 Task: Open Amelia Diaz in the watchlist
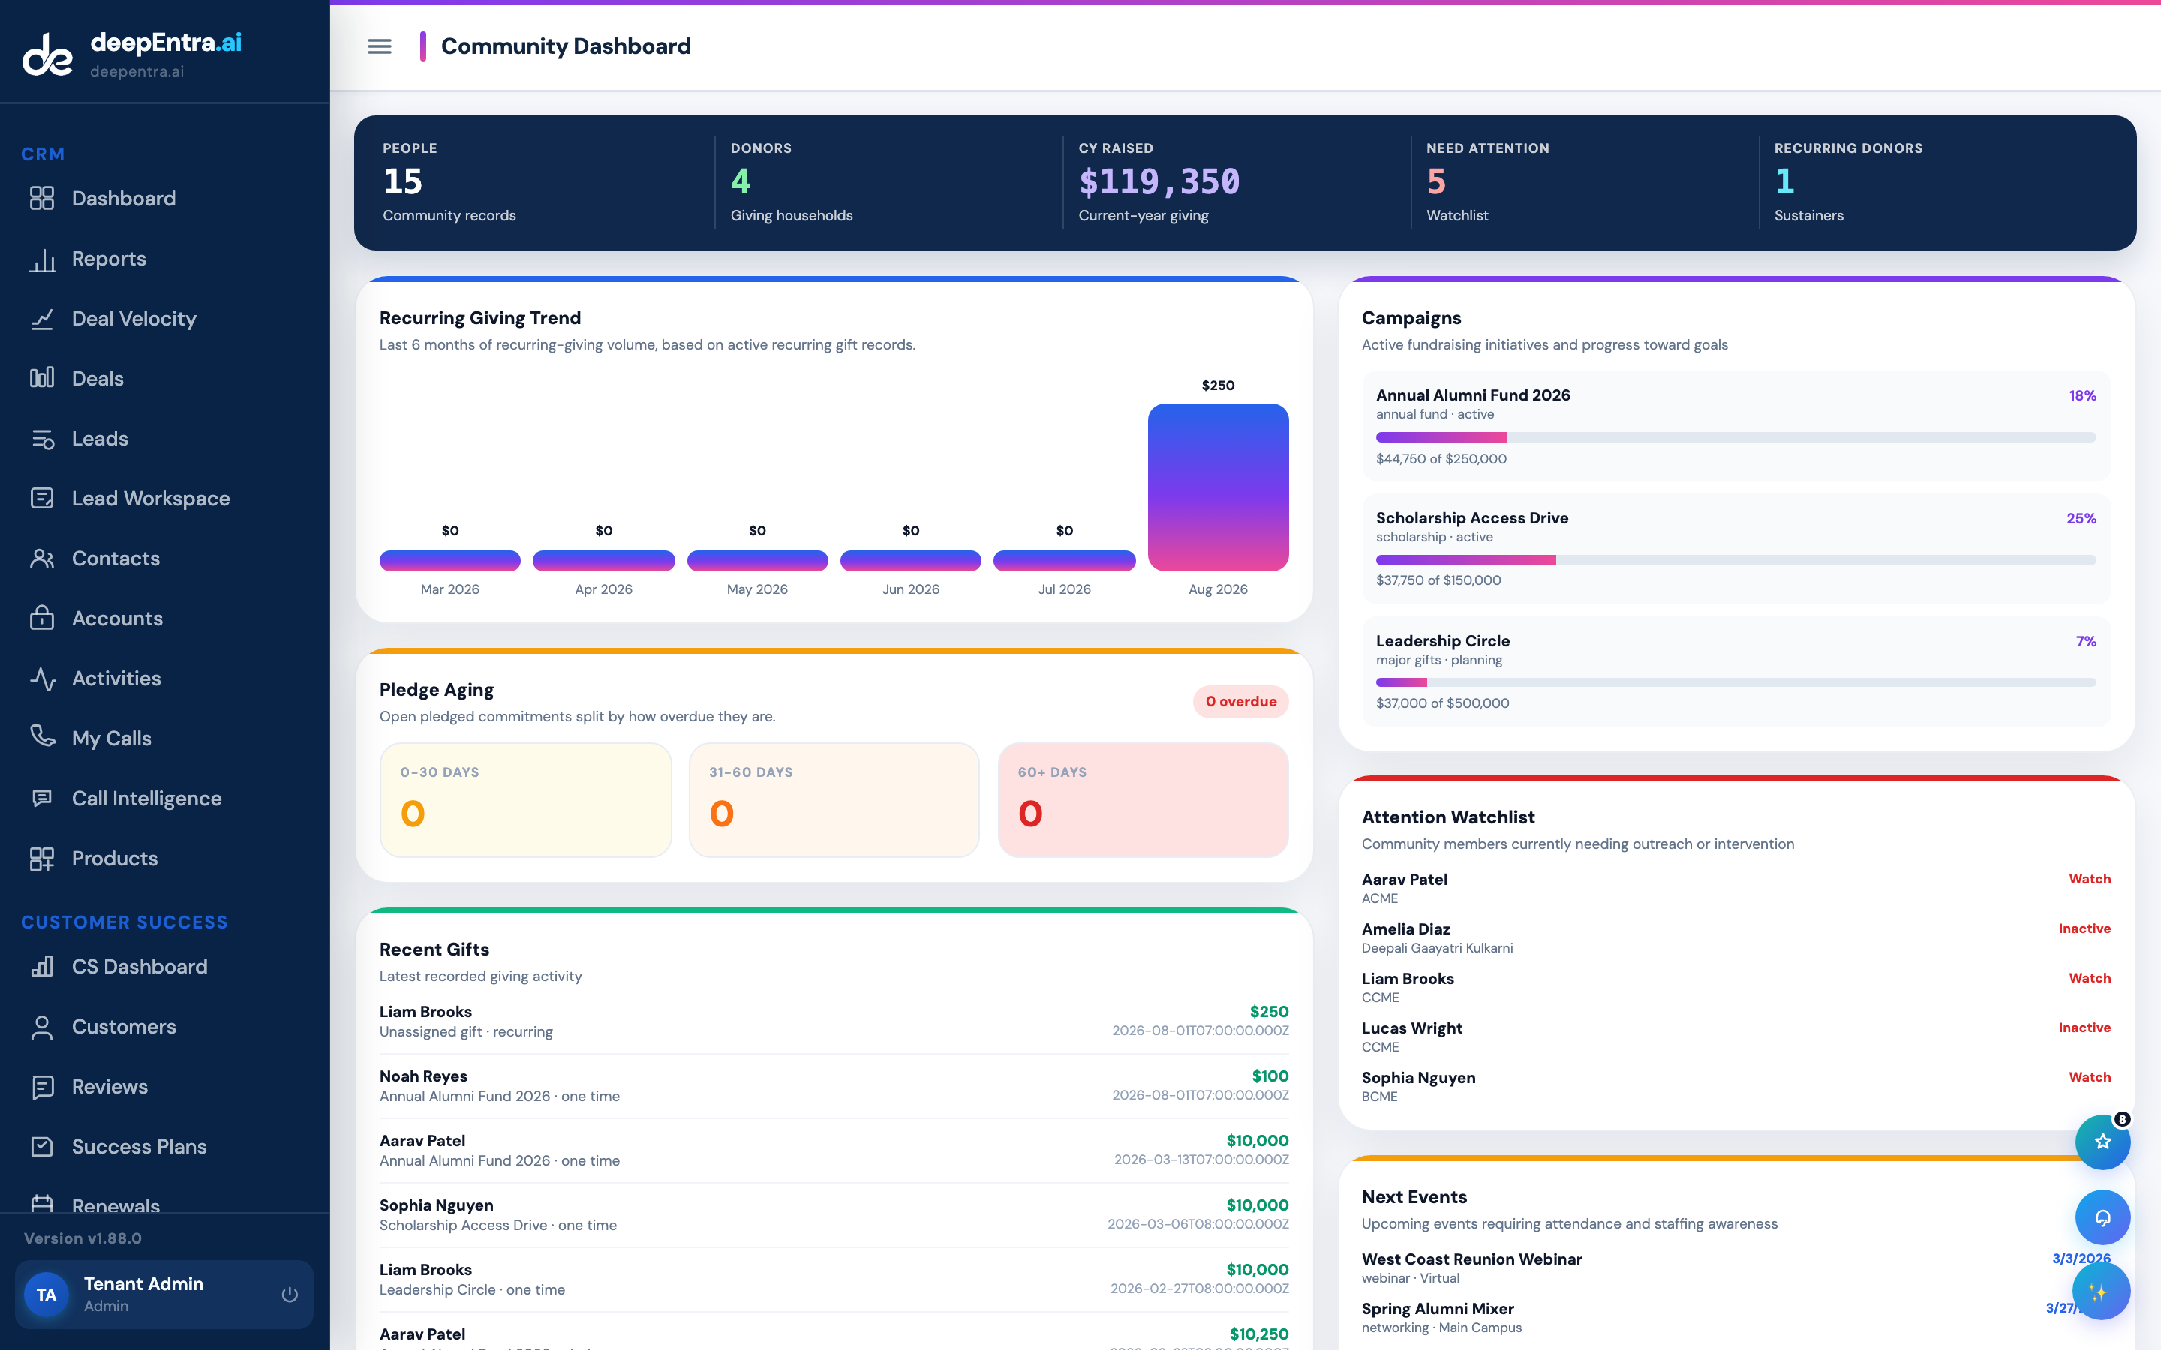click(x=1736, y=937)
